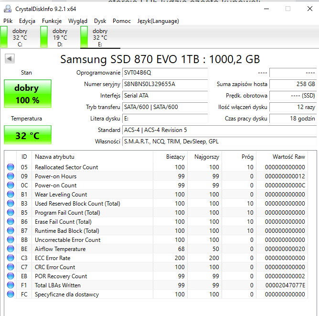
Task: Click the serial number field S8NBNS0L329655A
Action: coord(165,84)
